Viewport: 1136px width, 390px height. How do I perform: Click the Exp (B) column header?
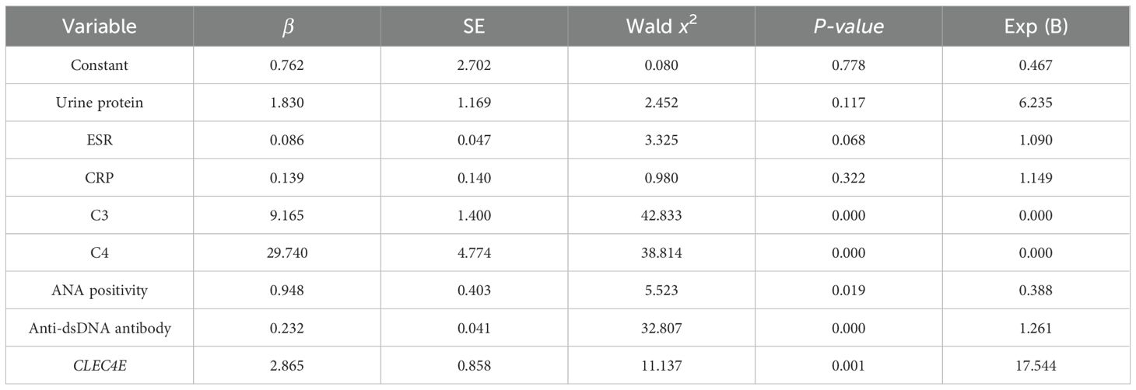point(1036,26)
